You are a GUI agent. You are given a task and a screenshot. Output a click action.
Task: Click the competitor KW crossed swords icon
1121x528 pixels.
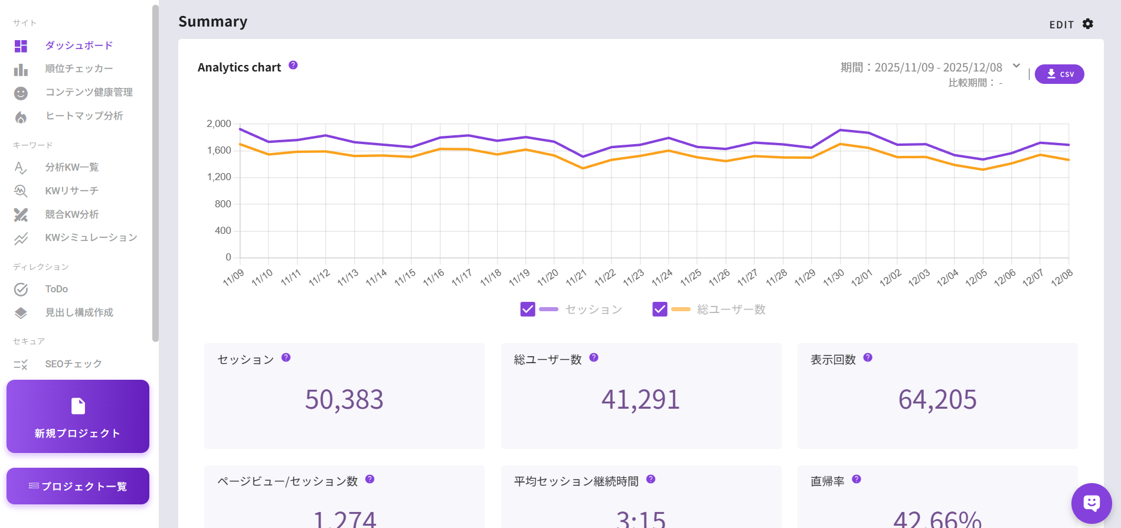point(21,215)
